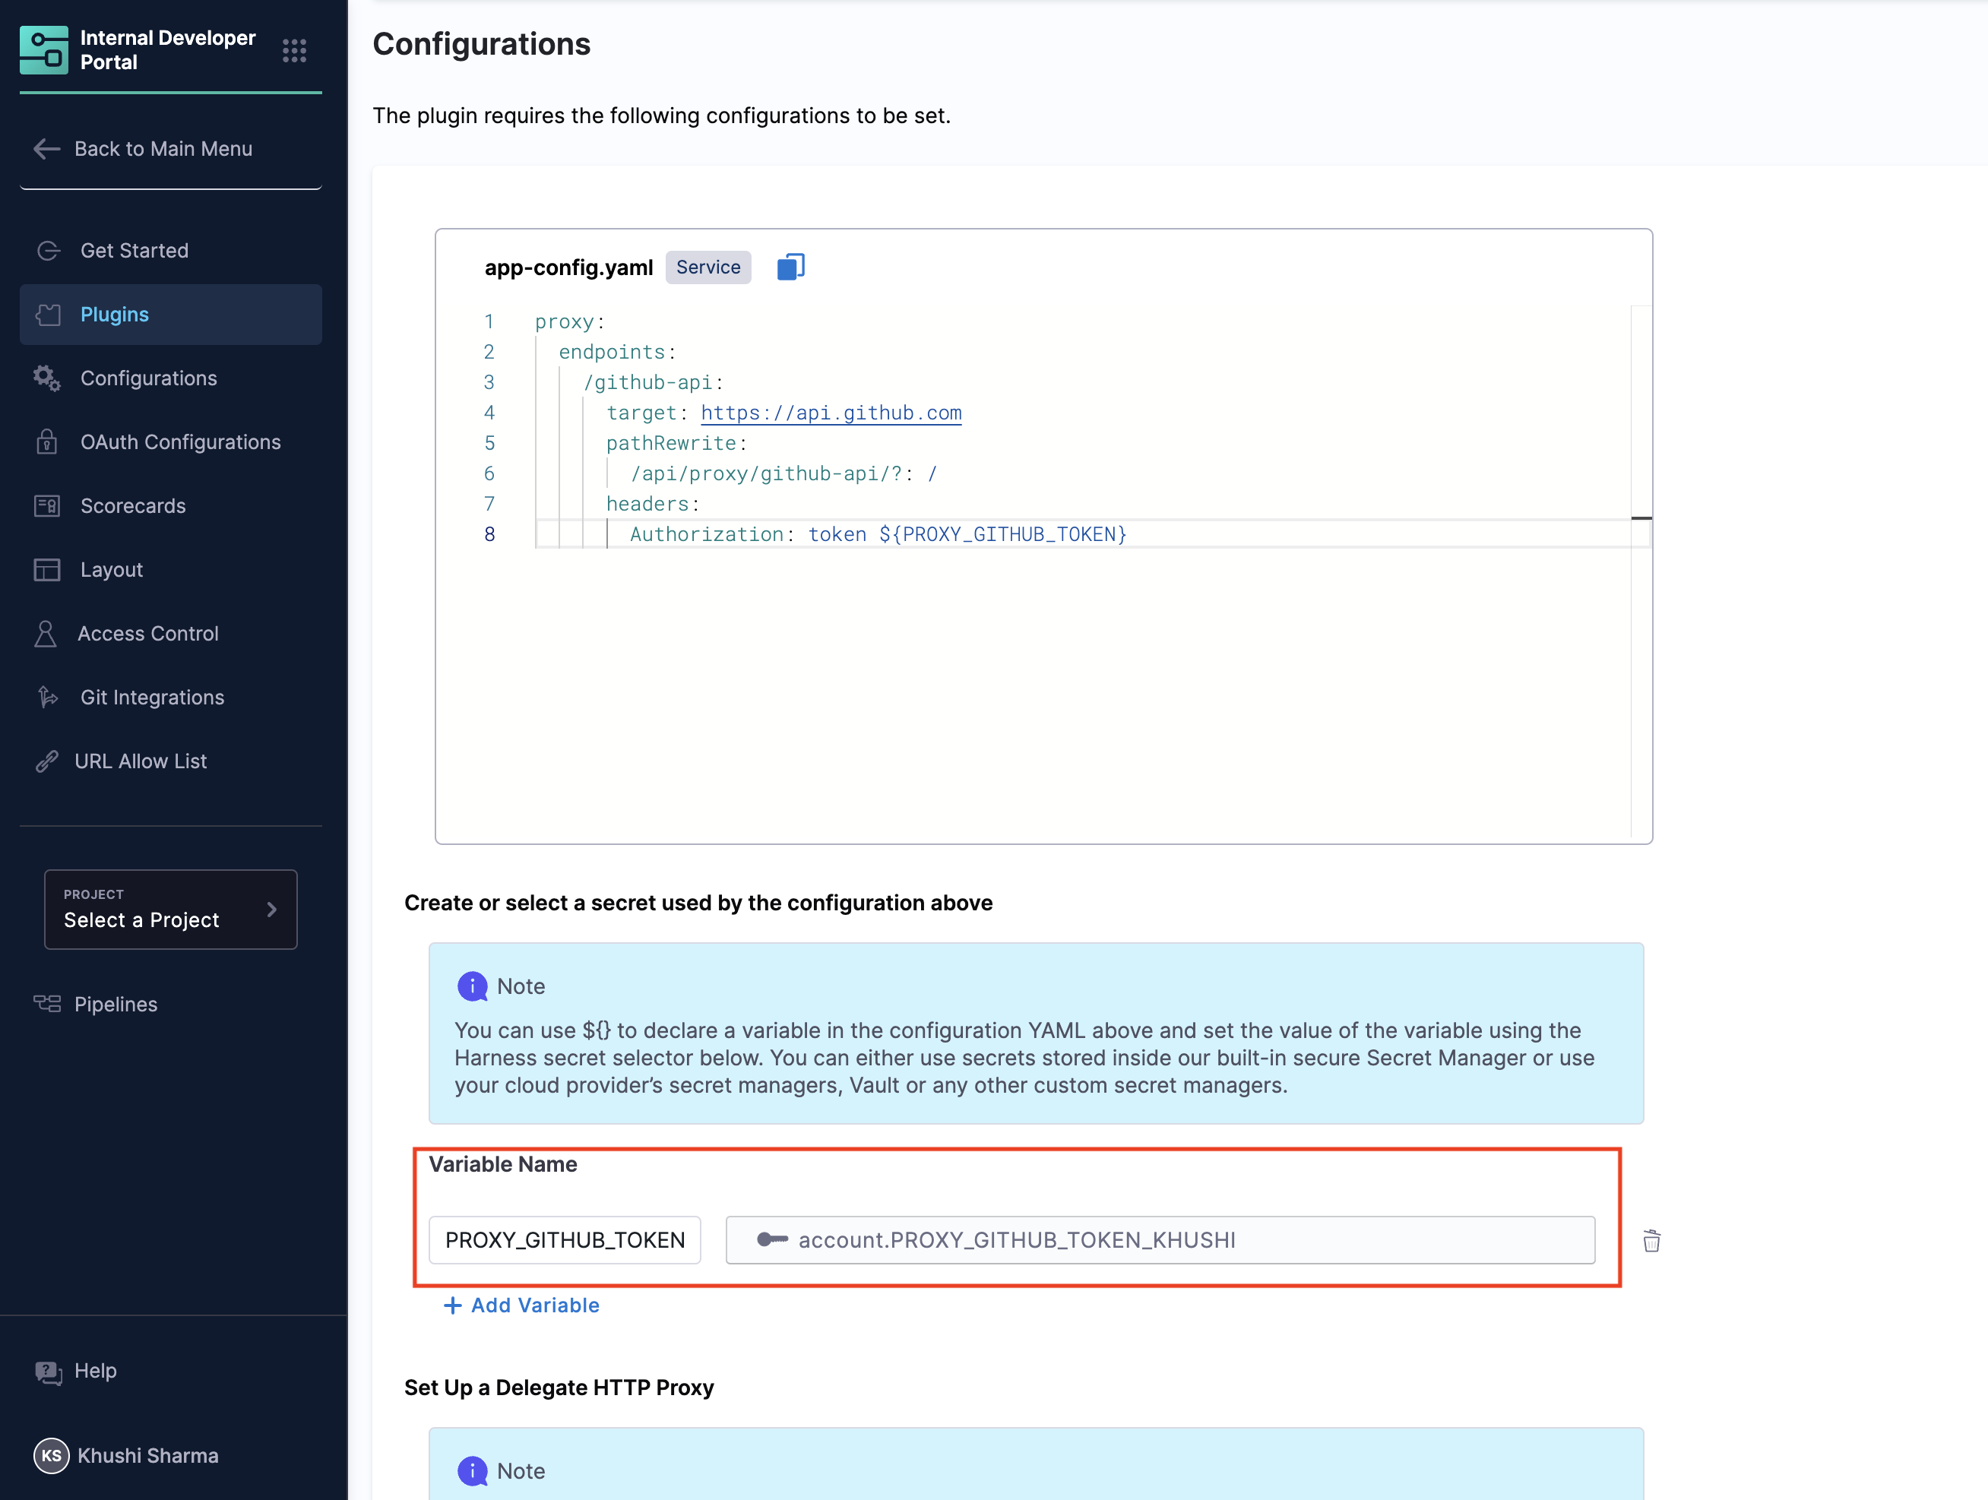Click the Khushi Sharma user avatar
The height and width of the screenshot is (1500, 1988).
pyautogui.click(x=51, y=1455)
